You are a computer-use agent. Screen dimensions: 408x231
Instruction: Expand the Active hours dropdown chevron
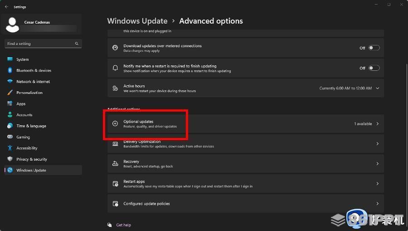point(377,88)
